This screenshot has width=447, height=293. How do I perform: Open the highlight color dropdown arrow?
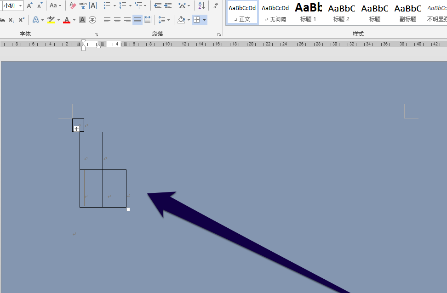pos(58,20)
